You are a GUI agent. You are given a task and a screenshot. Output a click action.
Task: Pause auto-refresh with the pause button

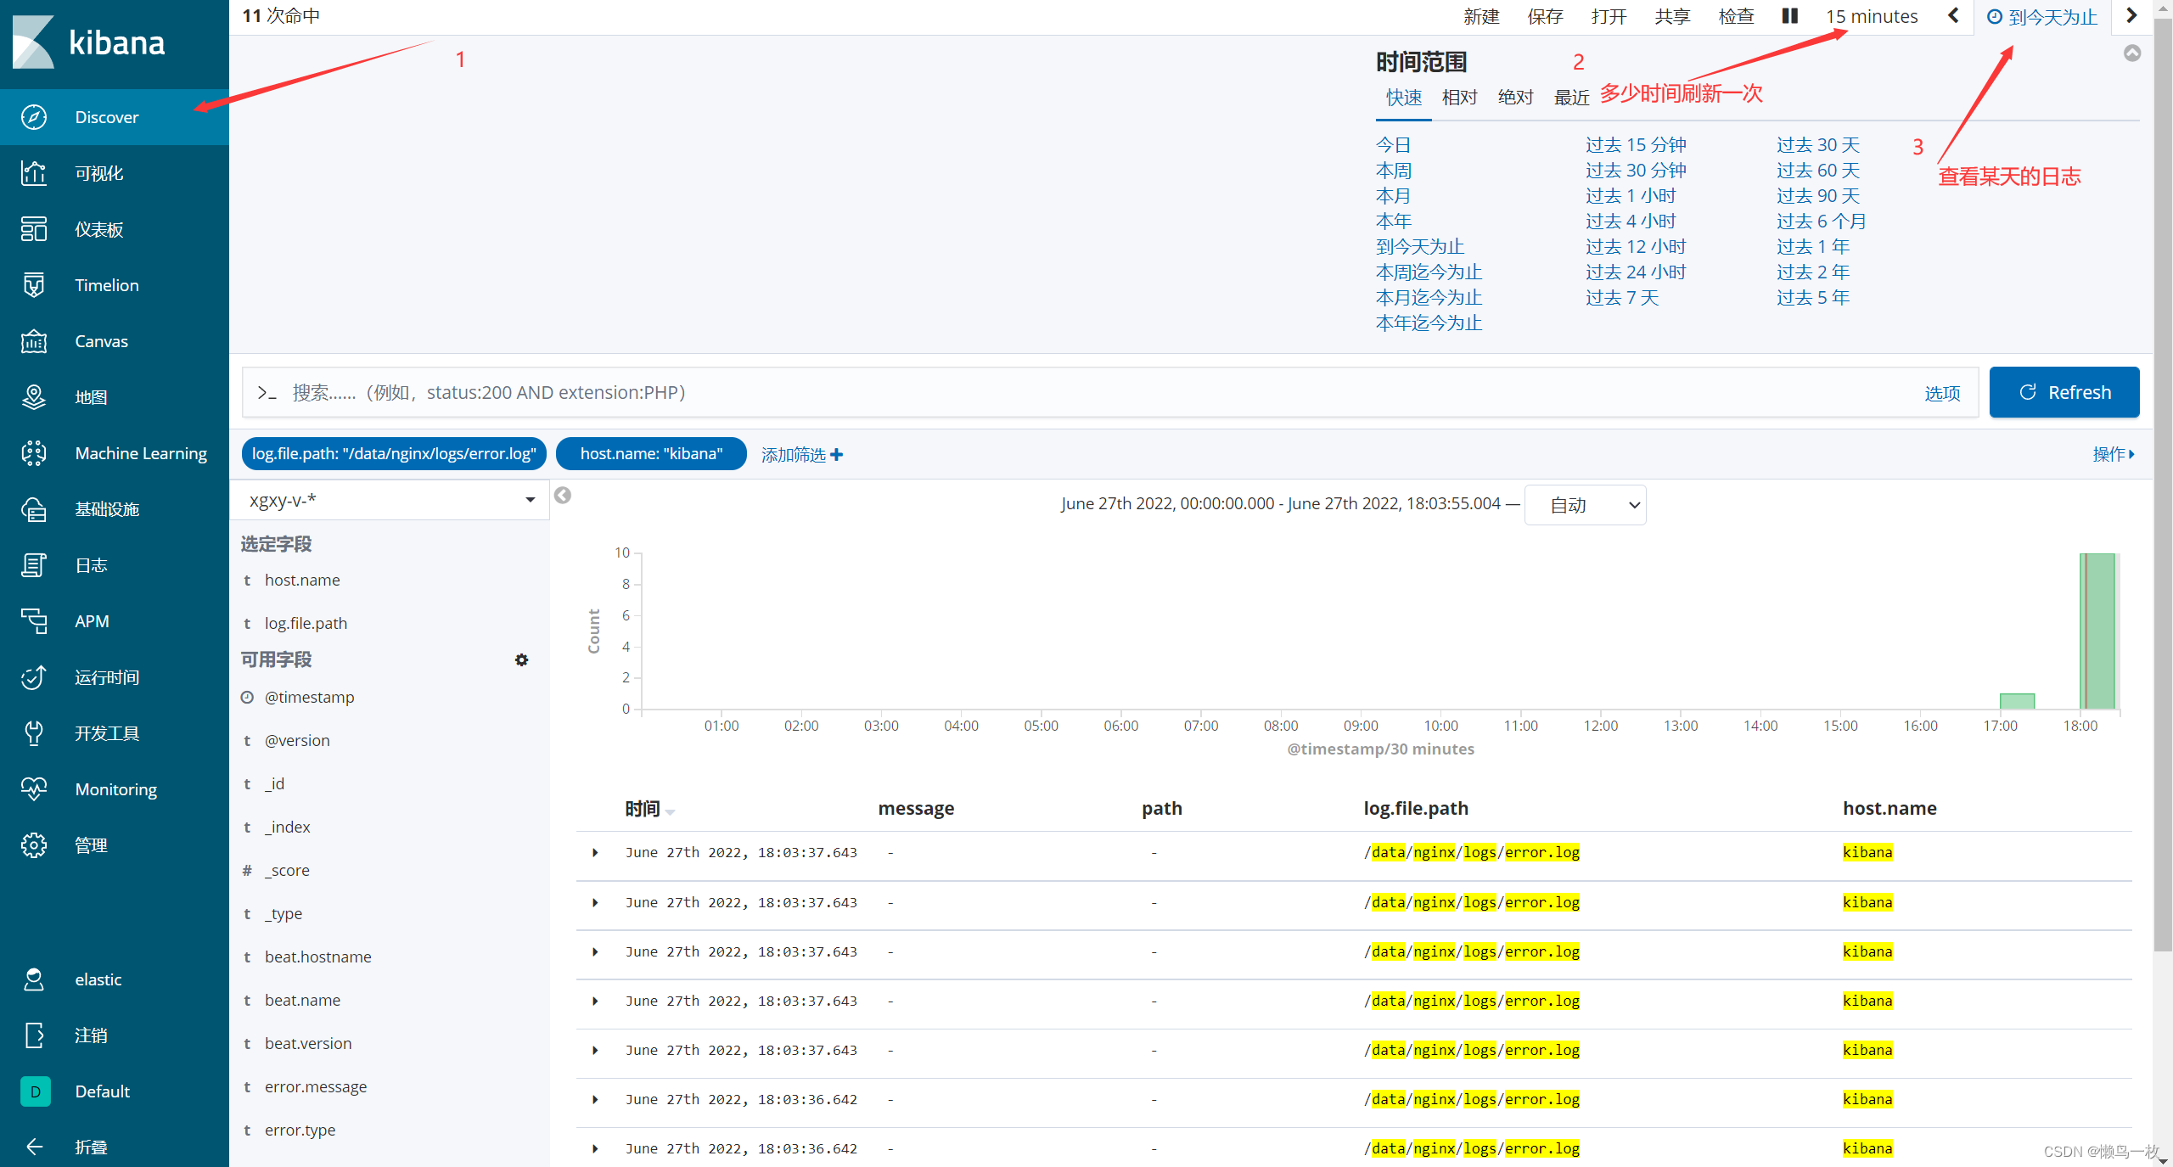click(1790, 16)
